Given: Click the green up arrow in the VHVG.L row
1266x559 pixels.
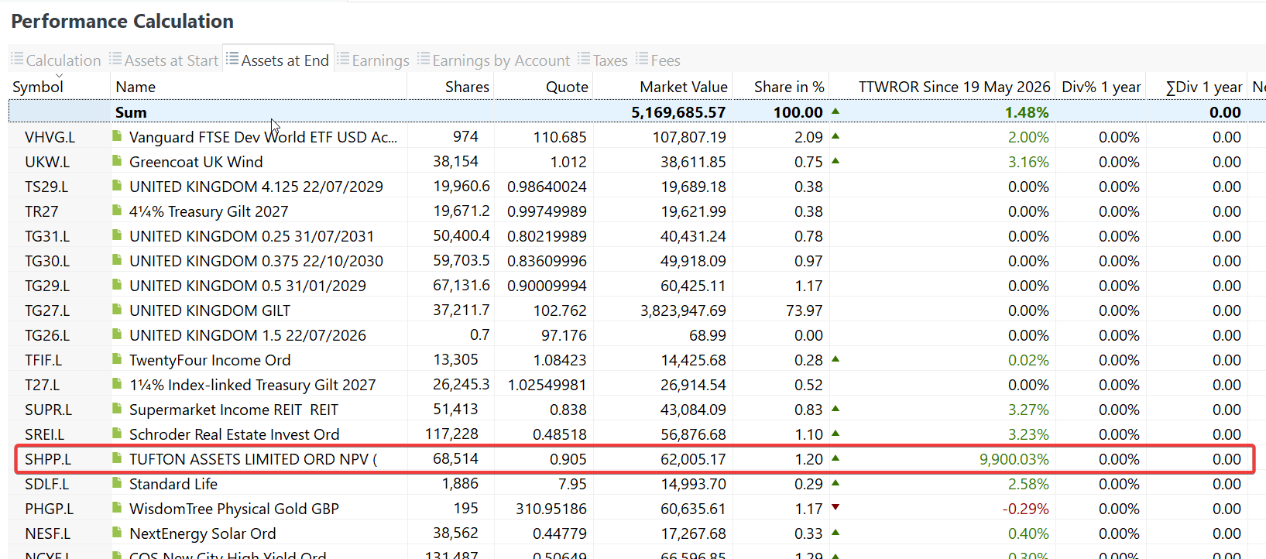Looking at the screenshot, I should 835,136.
